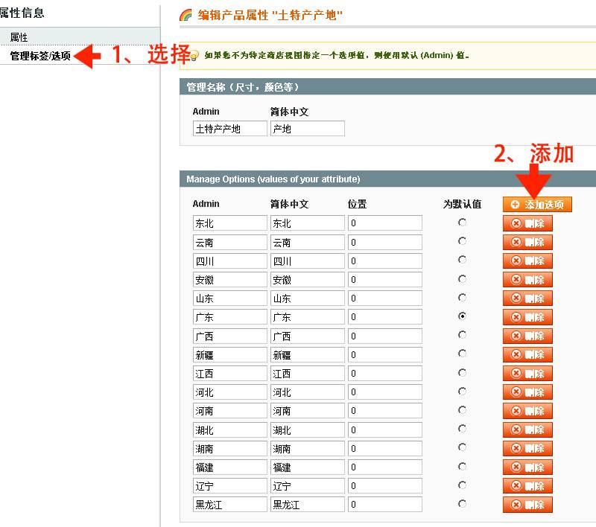The width and height of the screenshot is (596, 527).
Task: Select 广东 default value radio button
Action: pyautogui.click(x=463, y=316)
